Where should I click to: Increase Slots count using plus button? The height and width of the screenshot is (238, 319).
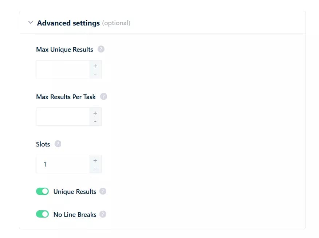95,160
